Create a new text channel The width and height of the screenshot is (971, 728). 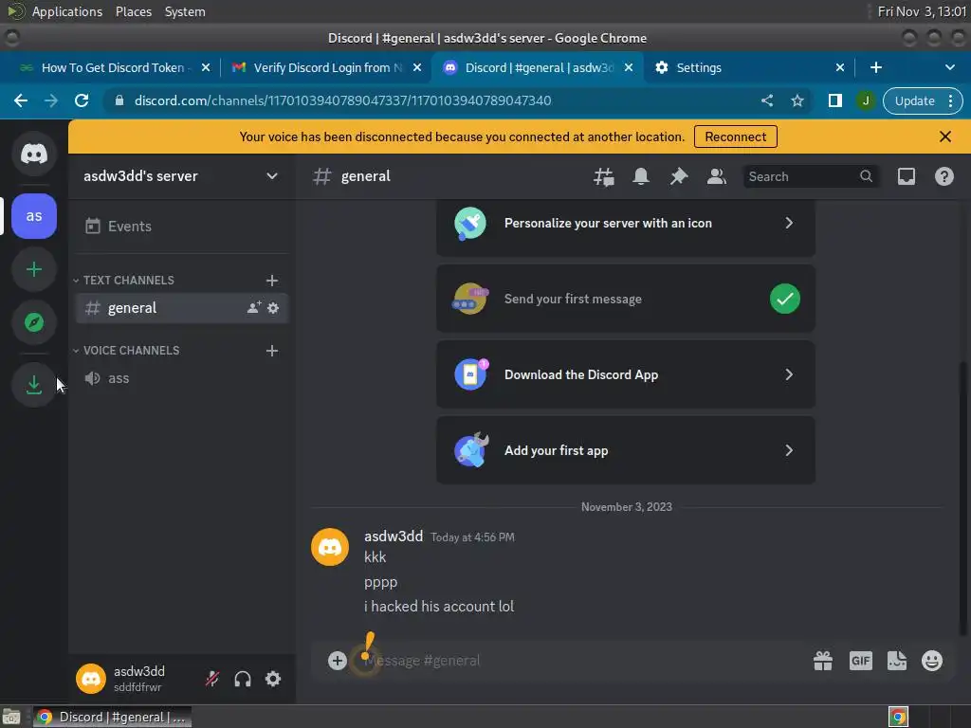(x=272, y=281)
